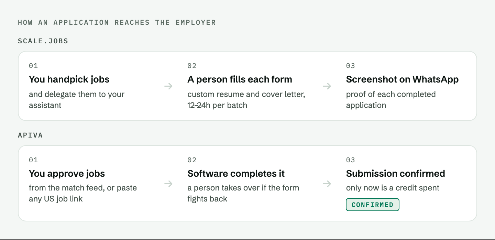Screen dimensions: 495x240
Task: Click step number 02 in Scale.jobs card
Action: tap(192, 66)
